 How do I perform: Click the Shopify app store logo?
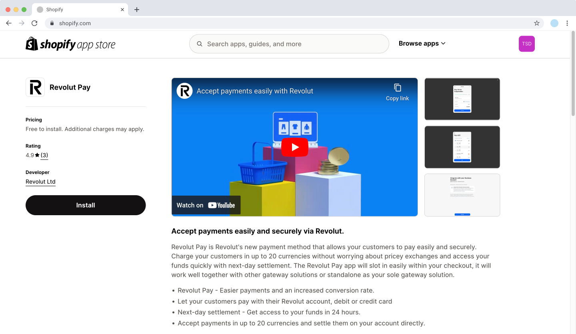coord(70,44)
